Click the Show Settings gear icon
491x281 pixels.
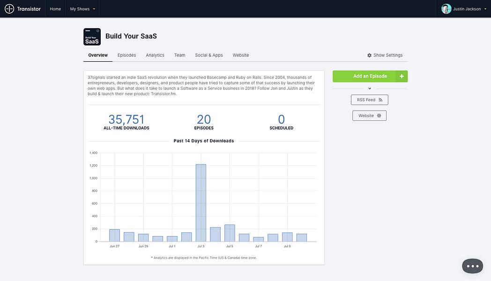tap(370, 55)
